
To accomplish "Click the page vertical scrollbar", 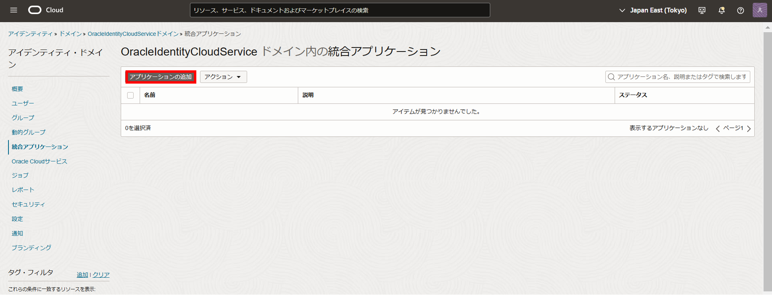I will point(768,161).
